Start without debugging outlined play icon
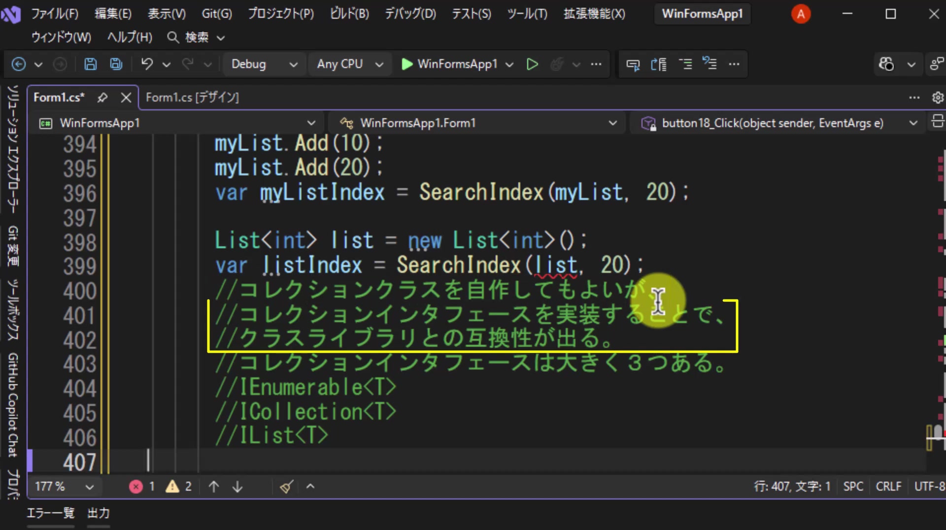This screenshot has width=946, height=530. pyautogui.click(x=532, y=64)
